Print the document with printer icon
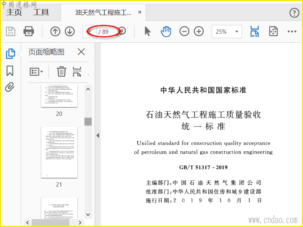Viewport: 303px width, 227px height. click(x=29, y=31)
